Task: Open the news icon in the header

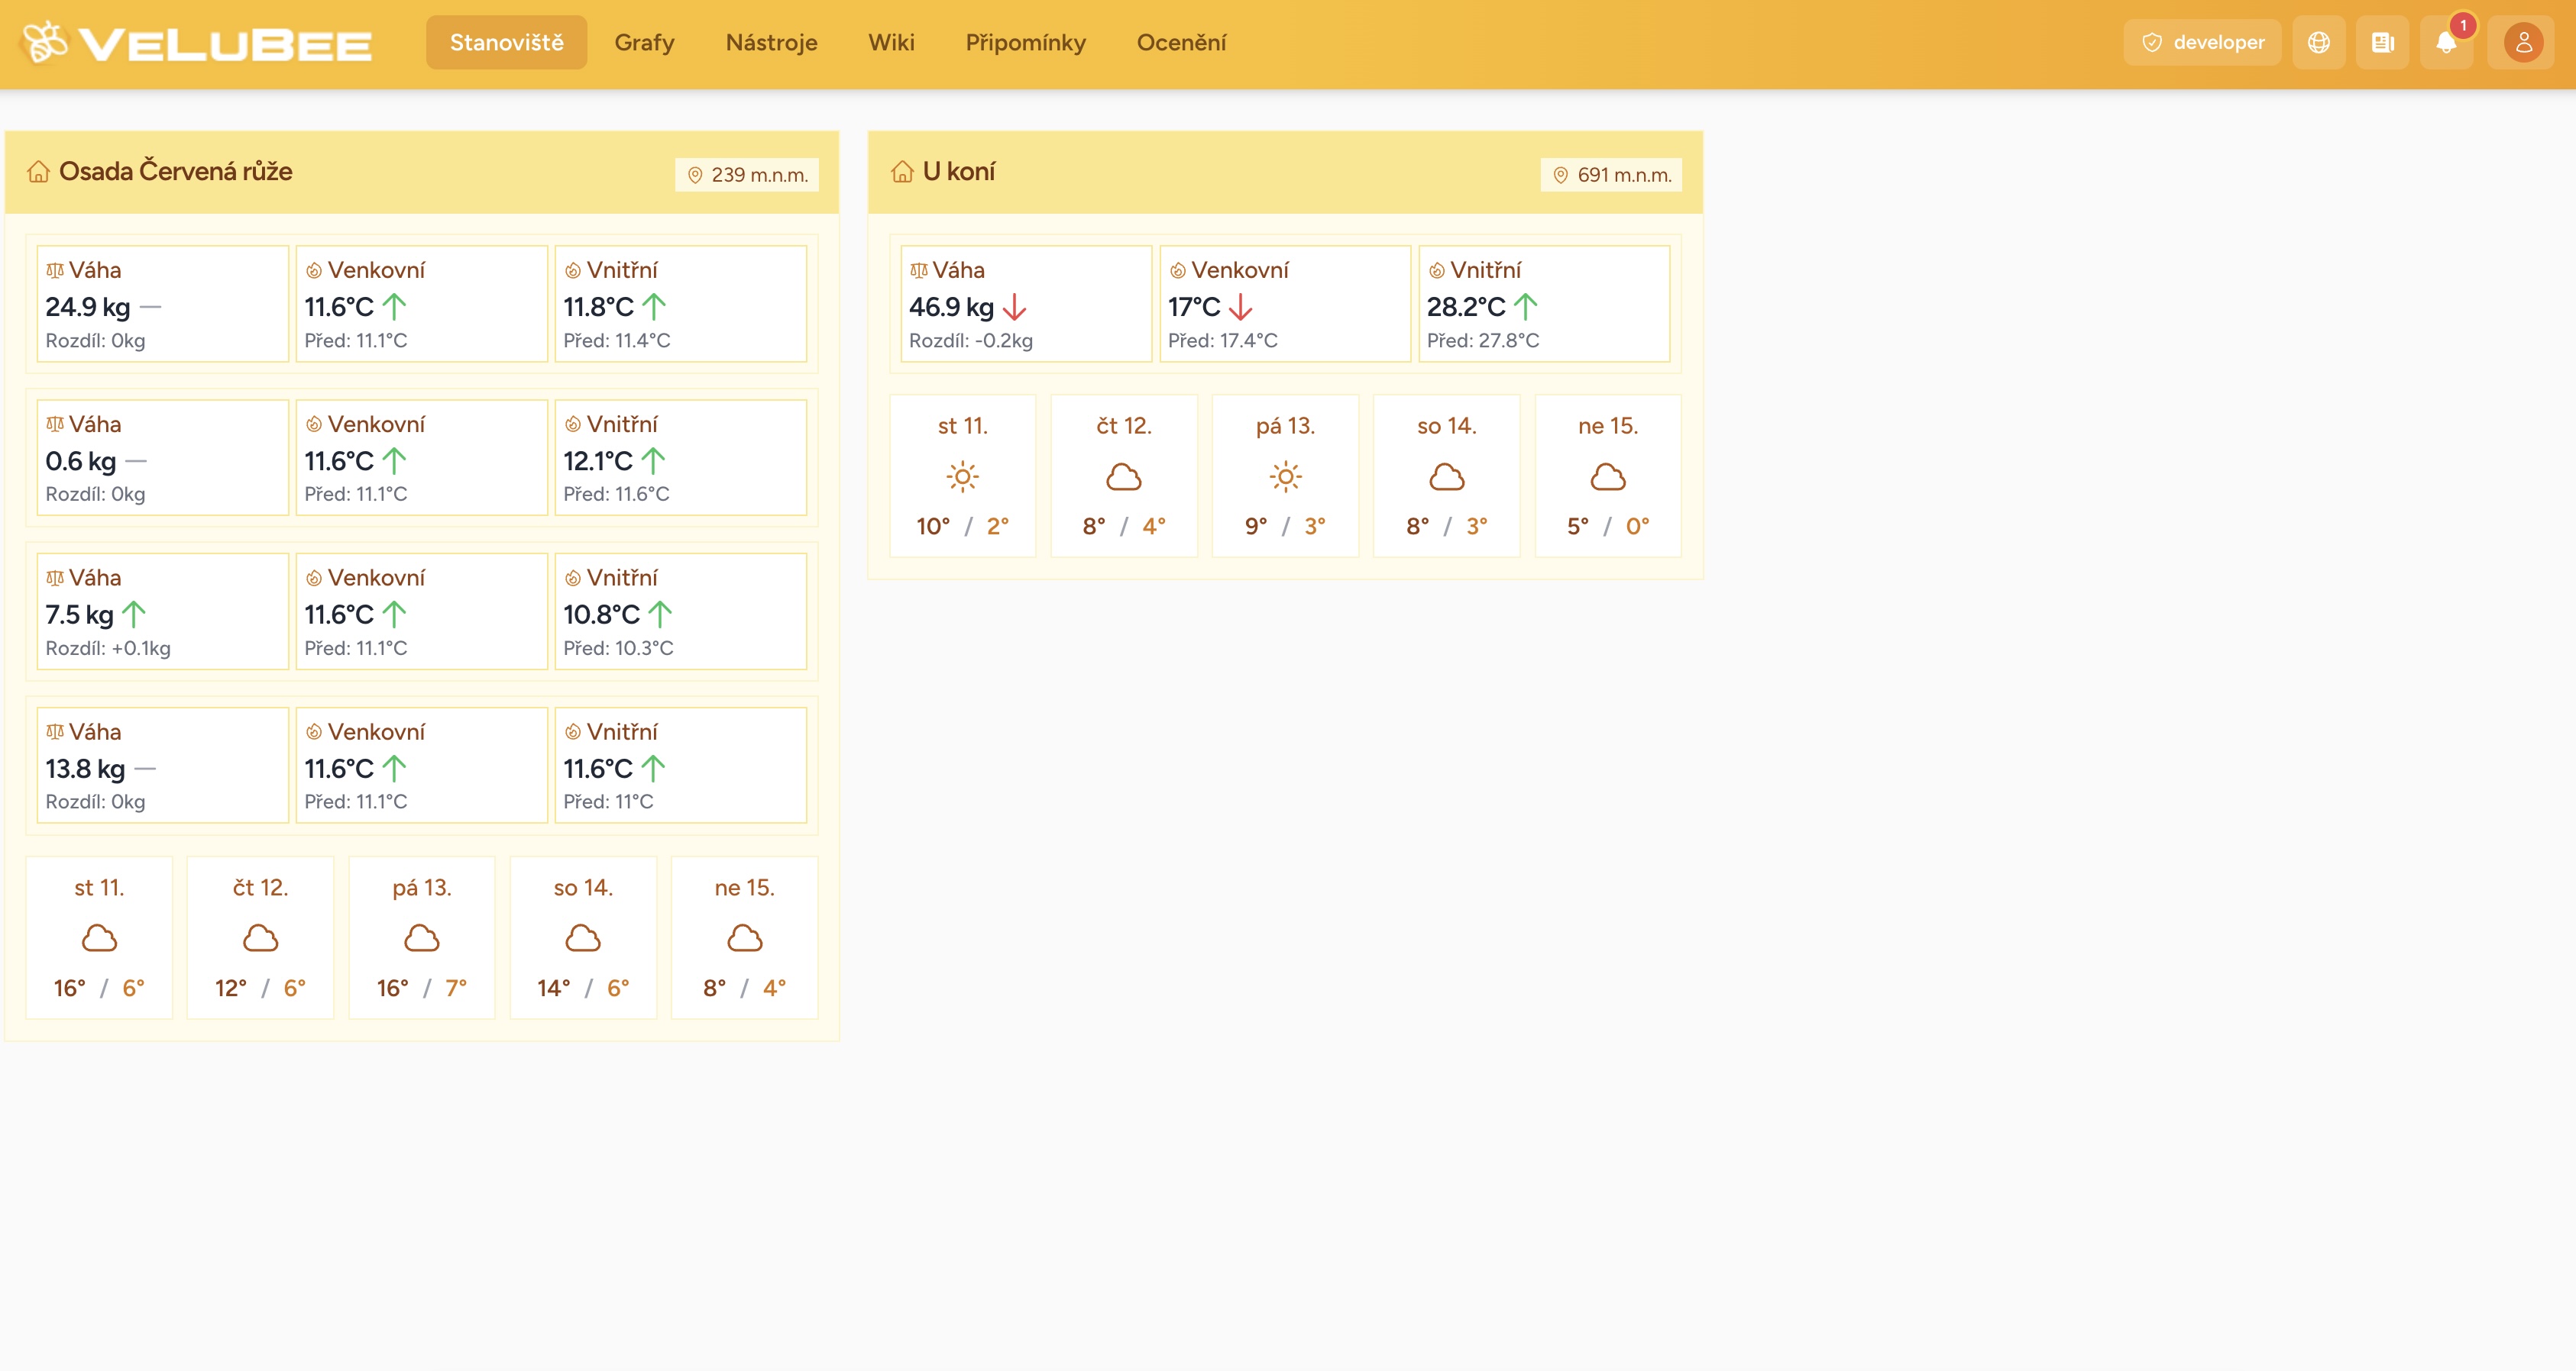Action: (2383, 42)
